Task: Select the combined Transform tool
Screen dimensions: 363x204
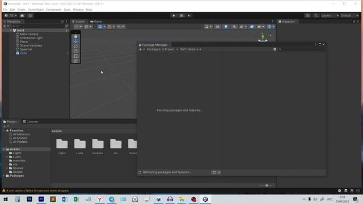Action: pos(75,61)
